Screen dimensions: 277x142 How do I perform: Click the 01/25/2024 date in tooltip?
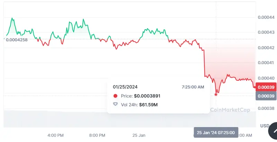[125, 87]
